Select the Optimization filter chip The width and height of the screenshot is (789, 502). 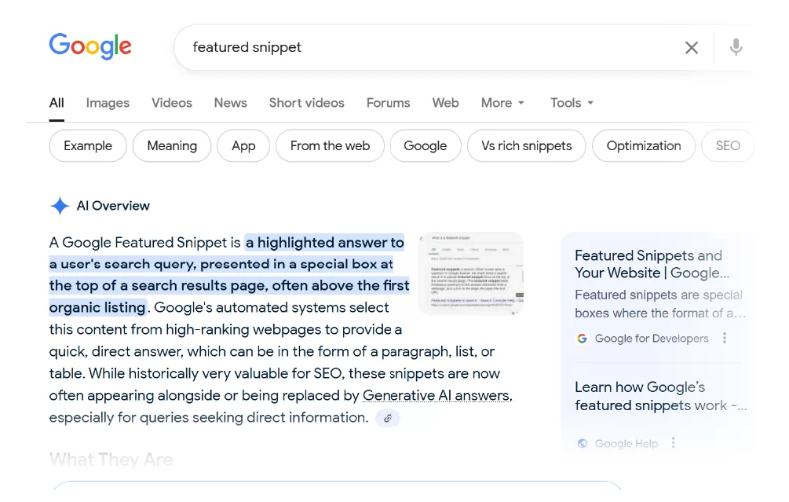[x=644, y=145]
